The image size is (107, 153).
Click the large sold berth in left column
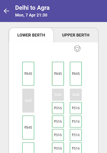click(x=28, y=101)
